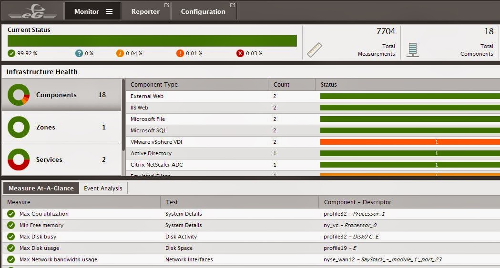Click profile32 - Processor_1 descriptor
The height and width of the screenshot is (268, 500).
pos(354,214)
